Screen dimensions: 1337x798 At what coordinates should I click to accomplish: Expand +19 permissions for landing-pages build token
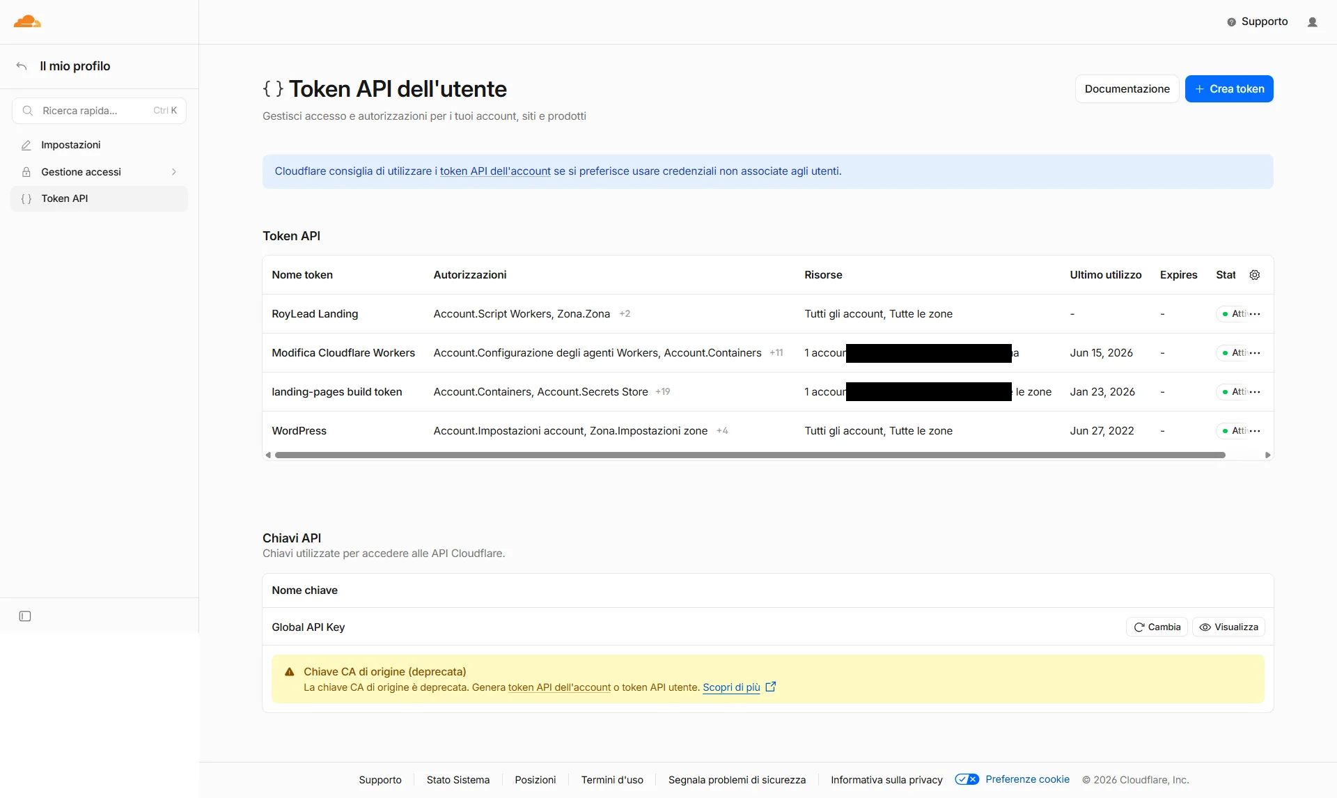(x=663, y=392)
